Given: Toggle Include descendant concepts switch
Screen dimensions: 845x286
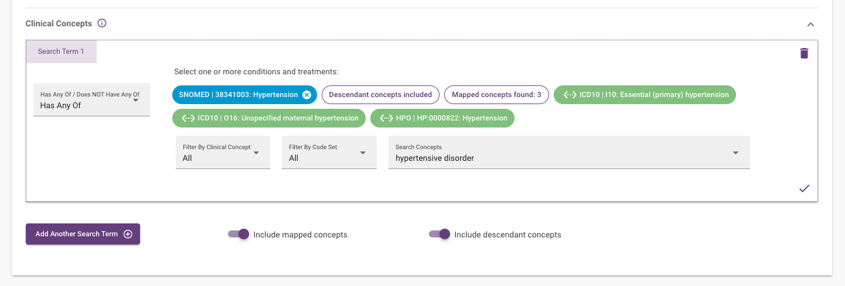Looking at the screenshot, I should click(440, 235).
